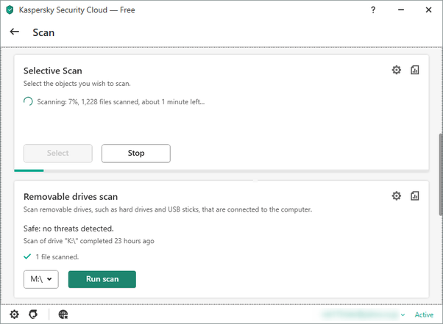443x324 pixels.
Task: Expand the M:\ drive dropdown
Action: click(x=41, y=279)
